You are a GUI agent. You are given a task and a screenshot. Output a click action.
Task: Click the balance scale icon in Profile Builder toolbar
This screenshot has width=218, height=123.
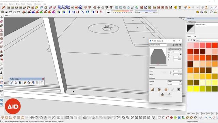[x=42, y=83]
